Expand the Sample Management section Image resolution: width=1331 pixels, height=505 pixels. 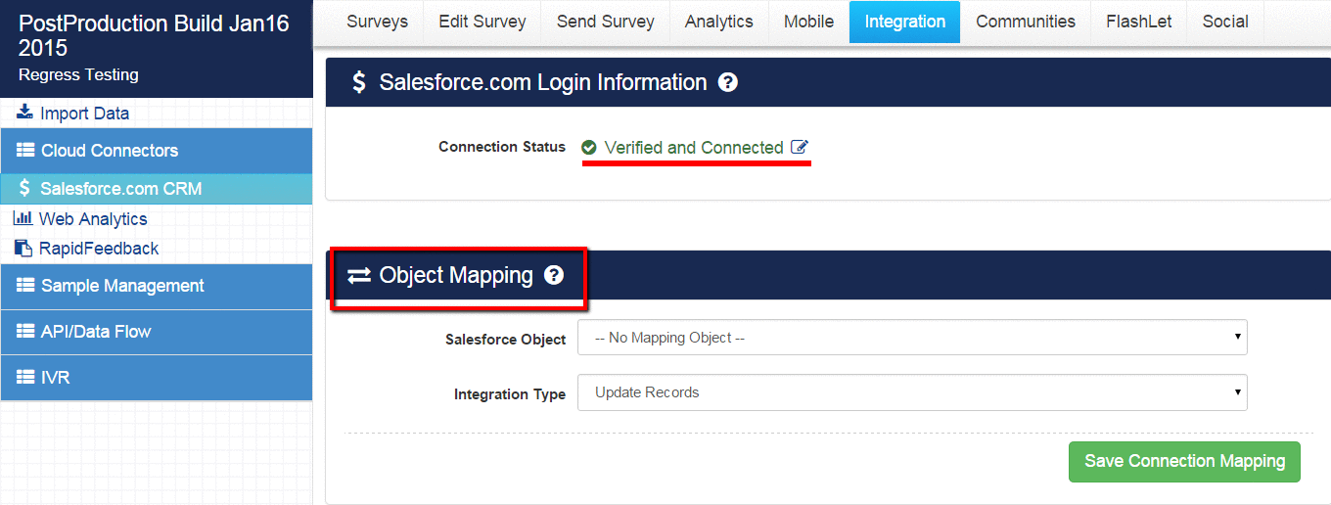click(x=157, y=286)
